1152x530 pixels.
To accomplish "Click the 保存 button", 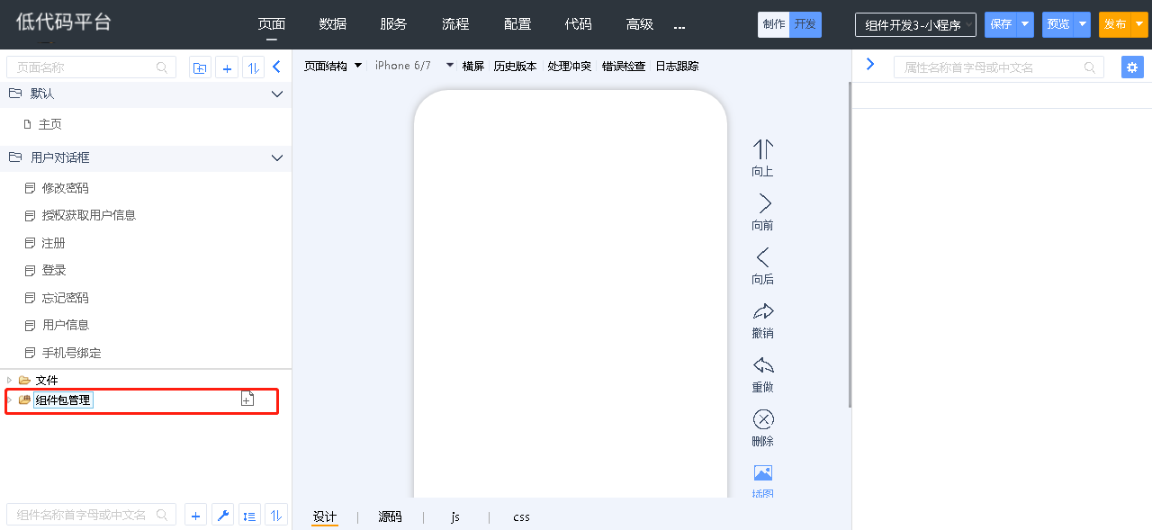I will pos(1000,24).
